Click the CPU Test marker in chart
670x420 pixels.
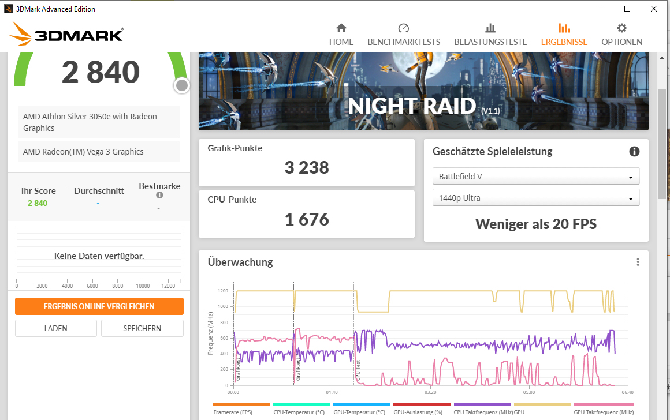click(358, 370)
